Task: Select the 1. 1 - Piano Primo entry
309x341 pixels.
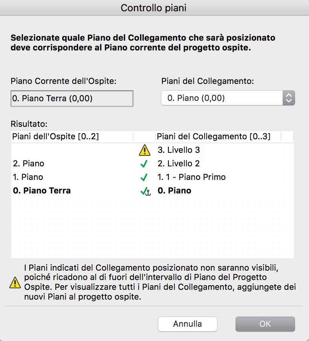Action: pyautogui.click(x=191, y=177)
